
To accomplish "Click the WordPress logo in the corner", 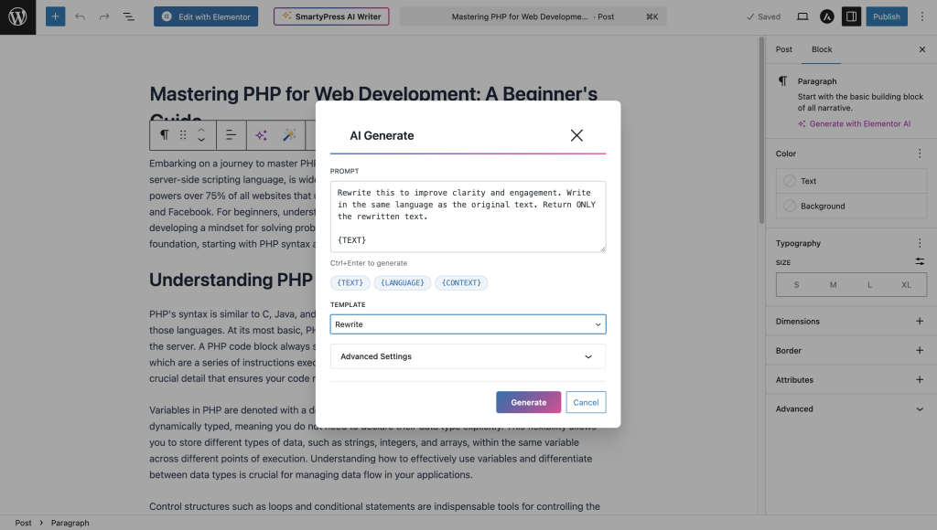I will tap(16, 16).
